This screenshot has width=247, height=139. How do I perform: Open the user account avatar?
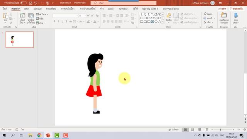[x=213, y=3]
